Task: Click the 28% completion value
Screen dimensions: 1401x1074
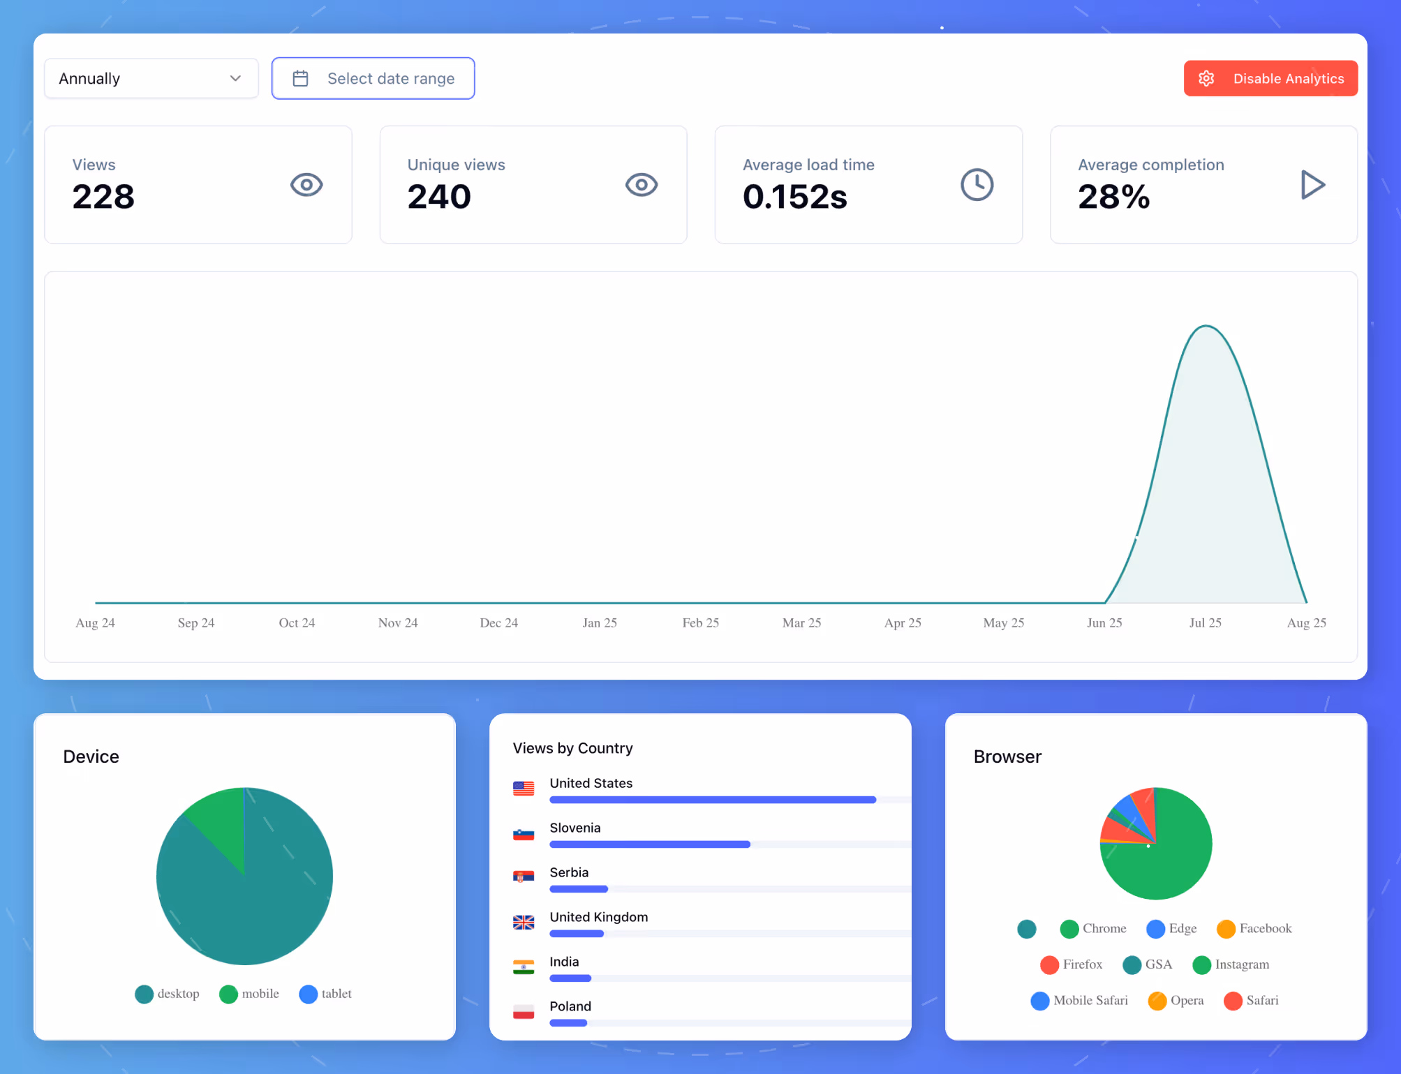Action: click(x=1114, y=197)
